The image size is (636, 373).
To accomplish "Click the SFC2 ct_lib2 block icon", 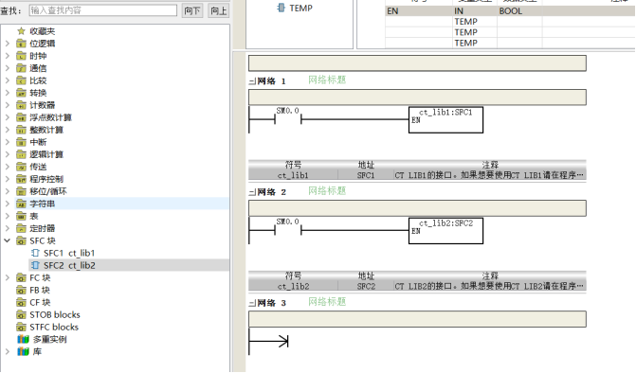I will [35, 265].
